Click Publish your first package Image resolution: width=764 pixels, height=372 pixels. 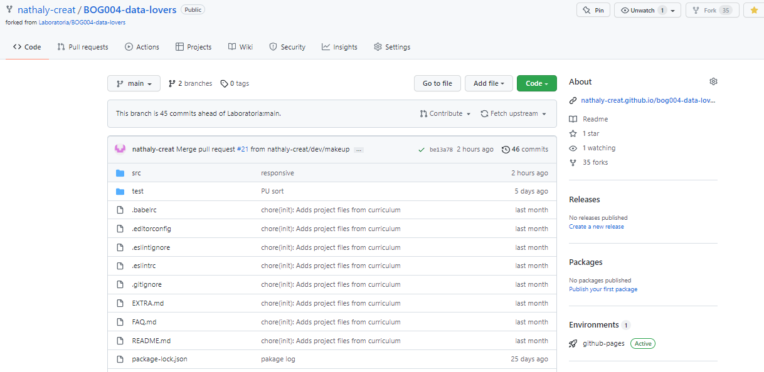pyautogui.click(x=603, y=289)
